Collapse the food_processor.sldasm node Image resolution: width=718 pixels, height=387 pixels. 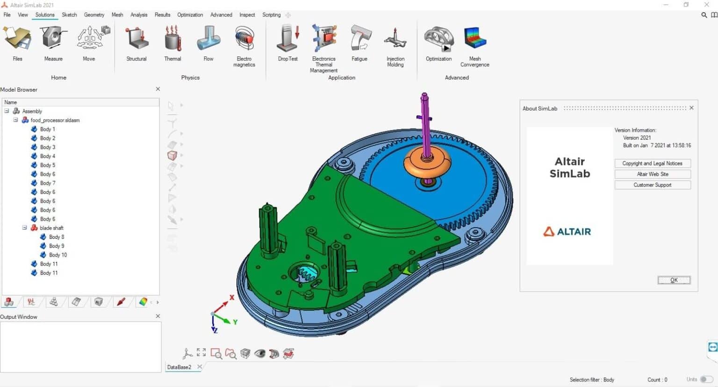(x=15, y=120)
